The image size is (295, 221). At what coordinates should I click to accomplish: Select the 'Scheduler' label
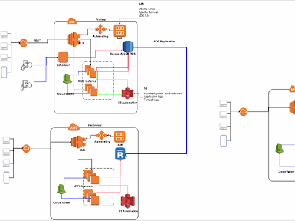(x=63, y=65)
